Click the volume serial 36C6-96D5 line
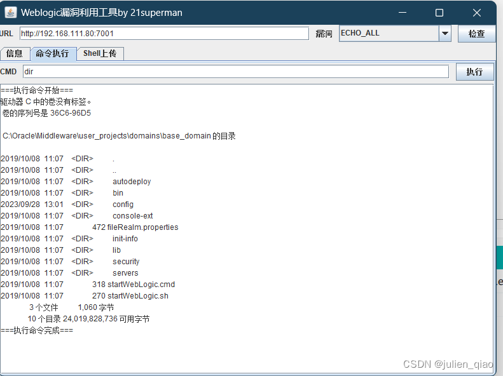This screenshot has width=503, height=376. pos(46,113)
